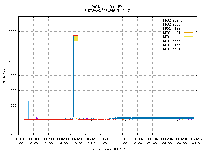
Task: Click the 2000 y-axis tick label
Action: tap(13, 61)
